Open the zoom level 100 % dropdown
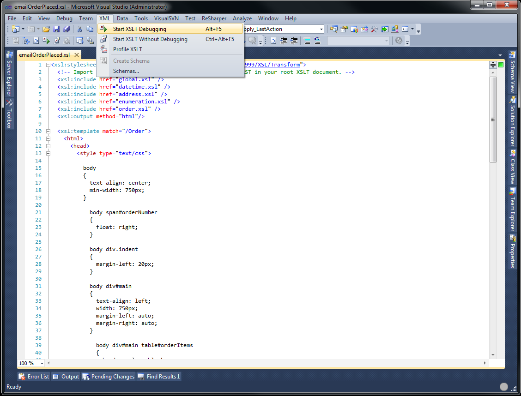Screen dimensions: 521x396 pyautogui.click(x=42, y=363)
